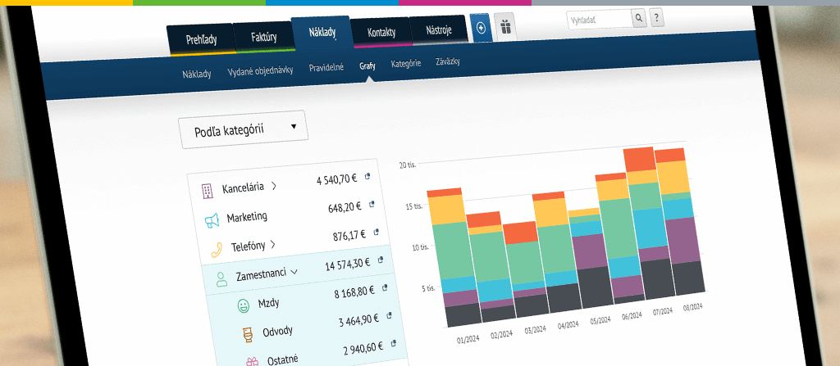Click the Odvody icon
The image size is (840, 366).
pyautogui.click(x=248, y=334)
